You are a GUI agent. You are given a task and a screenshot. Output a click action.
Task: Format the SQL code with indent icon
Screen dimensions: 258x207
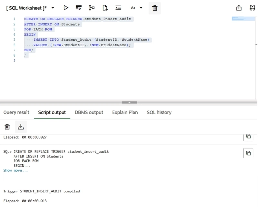(118, 8)
